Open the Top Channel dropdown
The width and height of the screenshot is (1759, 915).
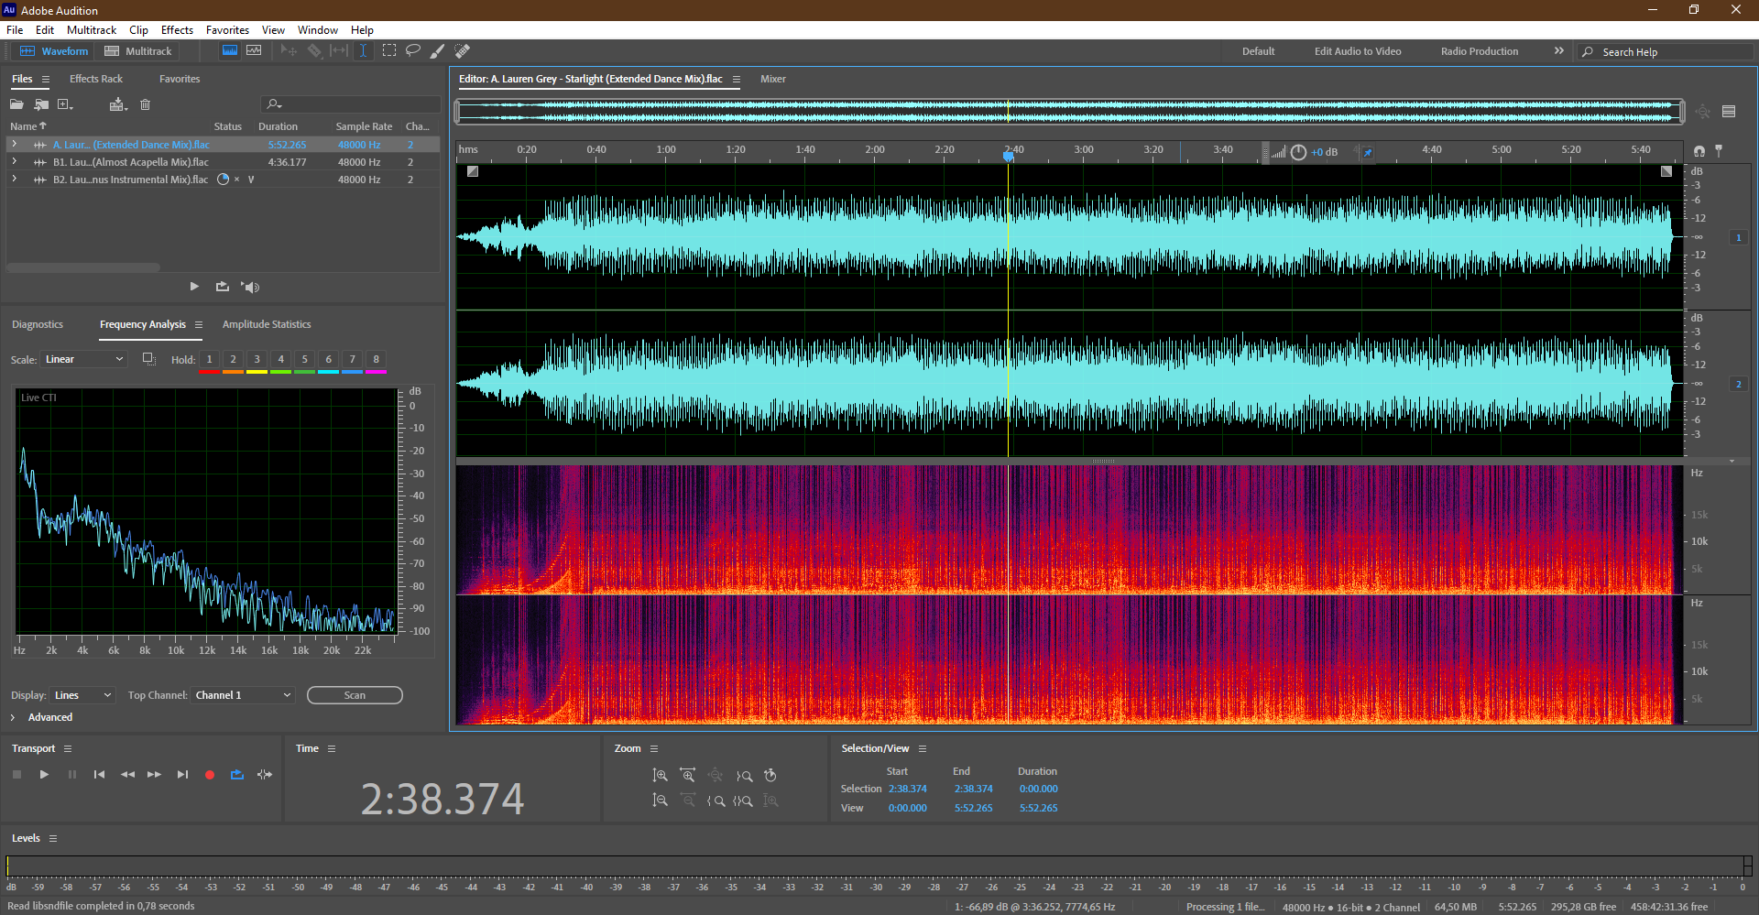click(243, 695)
